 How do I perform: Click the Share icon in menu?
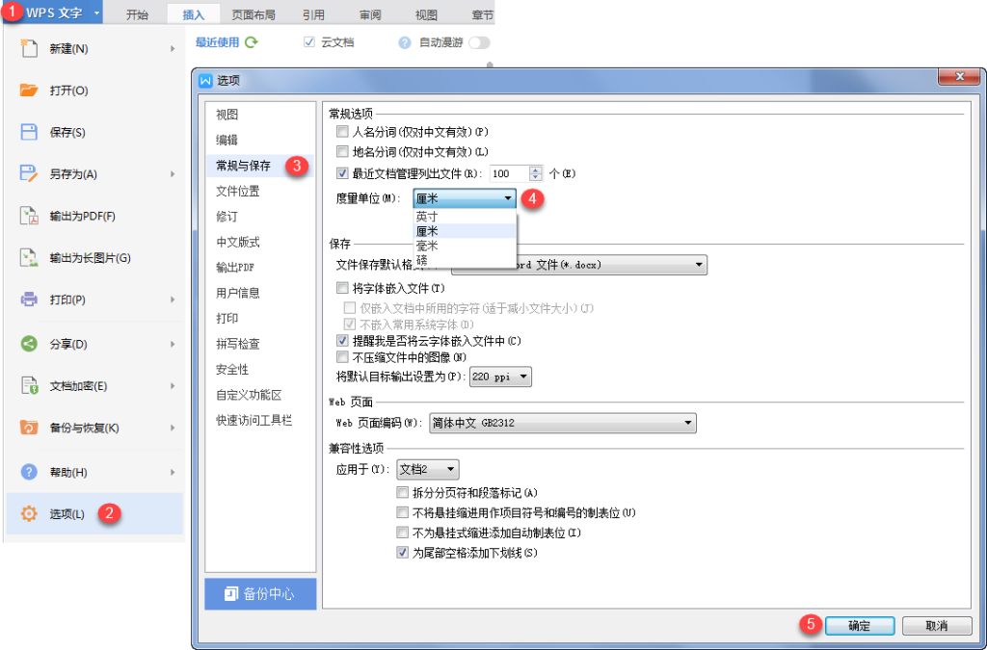pos(29,344)
